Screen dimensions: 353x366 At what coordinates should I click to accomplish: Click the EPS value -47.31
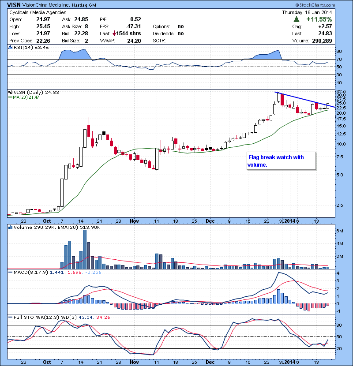click(133, 26)
